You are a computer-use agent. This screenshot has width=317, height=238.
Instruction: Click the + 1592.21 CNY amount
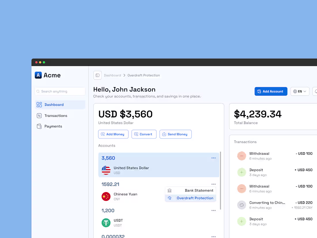click(302, 208)
